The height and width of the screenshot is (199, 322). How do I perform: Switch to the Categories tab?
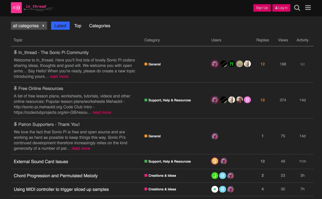(x=100, y=26)
